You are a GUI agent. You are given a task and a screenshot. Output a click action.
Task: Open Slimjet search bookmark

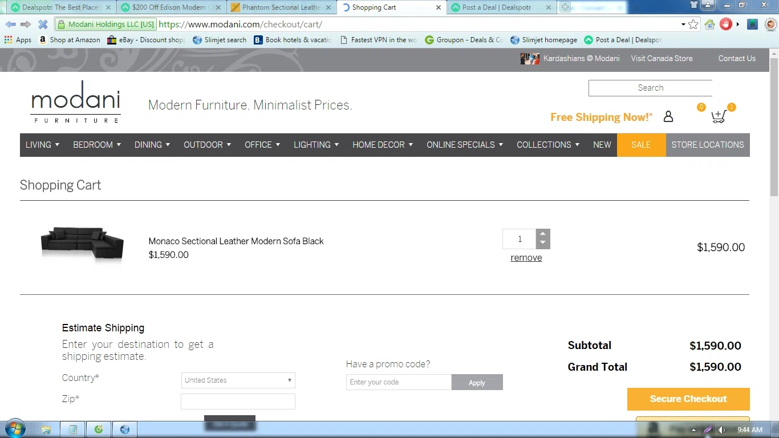tap(220, 40)
